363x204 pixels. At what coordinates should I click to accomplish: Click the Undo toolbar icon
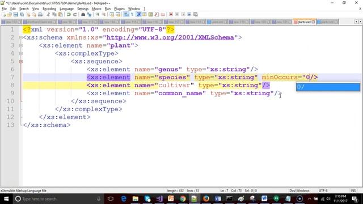coord(69,14)
